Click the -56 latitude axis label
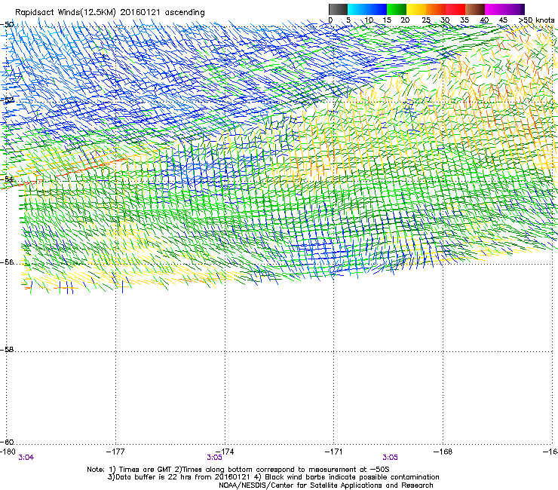Image resolution: width=558 pixels, height=490 pixels. (x=7, y=262)
